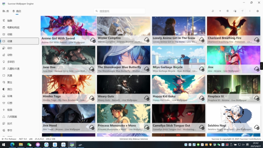The image size is (263, 148).
Task: Click the goblet-shaped toolbar icon
Action: [242, 11]
